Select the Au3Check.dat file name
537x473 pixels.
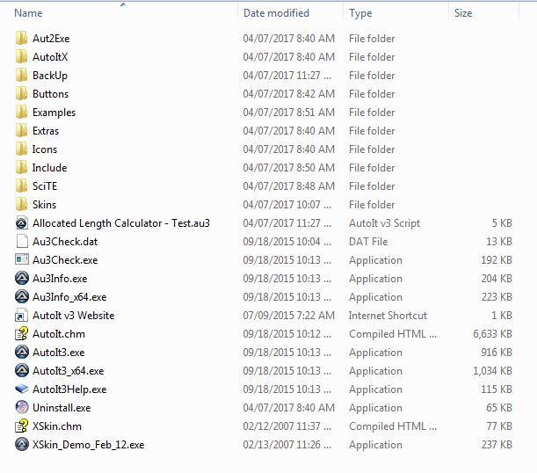pos(65,242)
